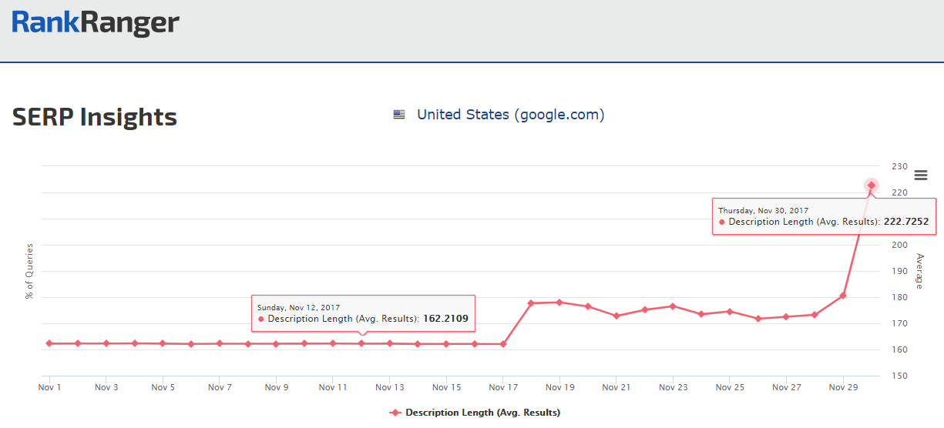Click the highlighted Nov 30 data point
Image resolution: width=944 pixels, height=428 pixels.
pos(872,185)
